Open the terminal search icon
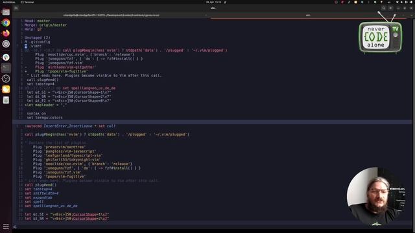This screenshot has height=233, width=415. [383, 8]
